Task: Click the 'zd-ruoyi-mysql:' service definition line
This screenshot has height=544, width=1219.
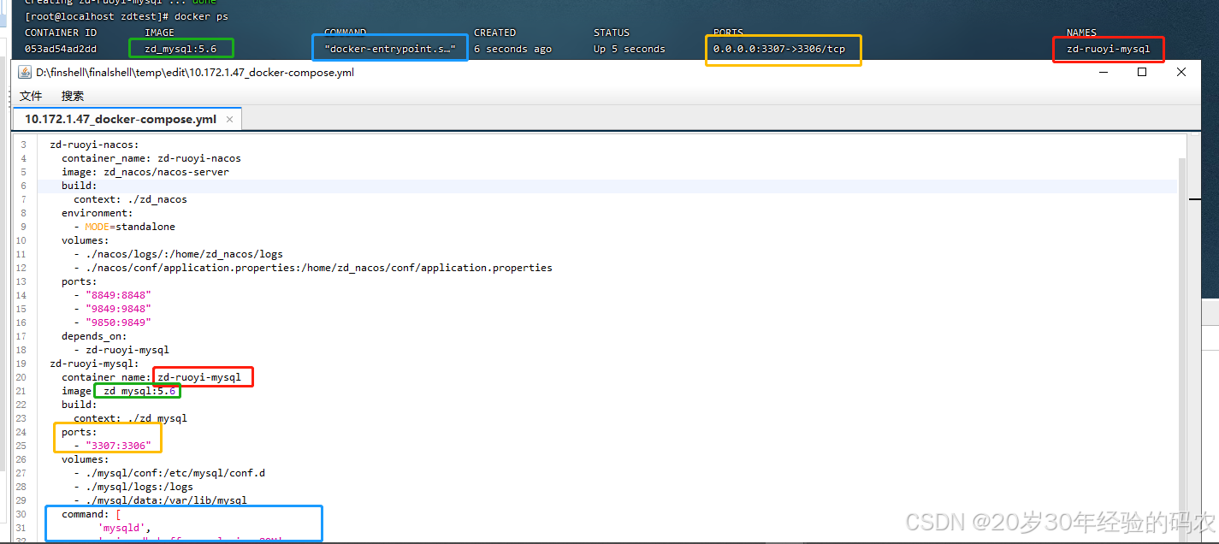Action: (94, 364)
